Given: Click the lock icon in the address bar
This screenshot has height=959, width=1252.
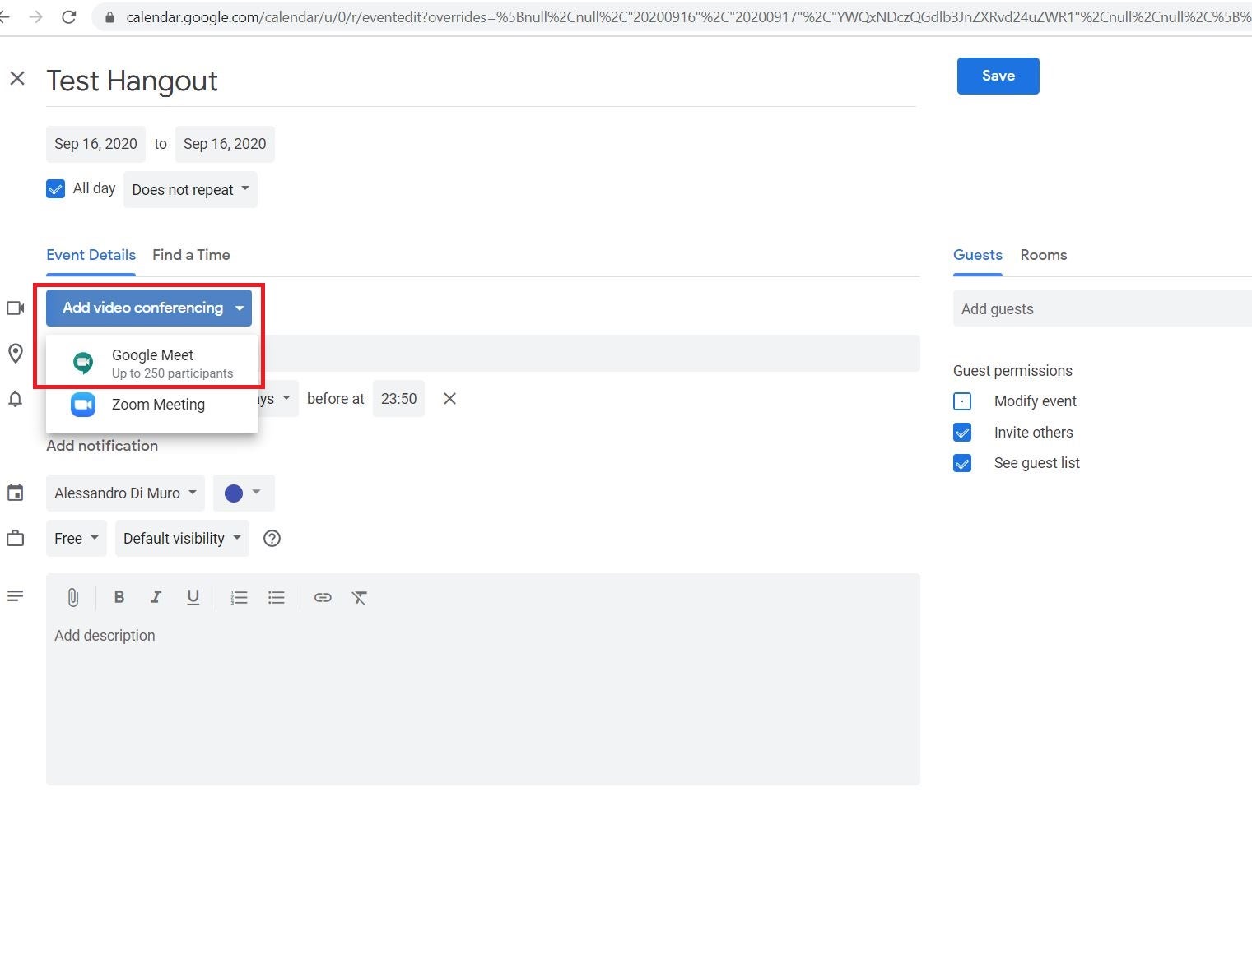Looking at the screenshot, I should 109,16.
